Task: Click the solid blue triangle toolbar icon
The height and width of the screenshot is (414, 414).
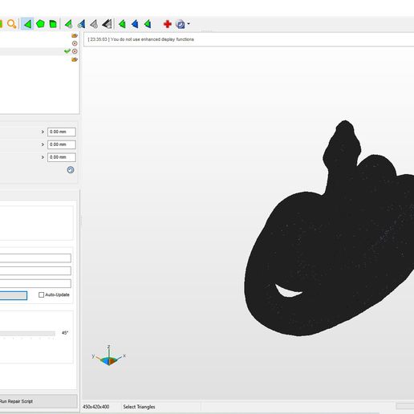Action: pyautogui.click(x=135, y=24)
